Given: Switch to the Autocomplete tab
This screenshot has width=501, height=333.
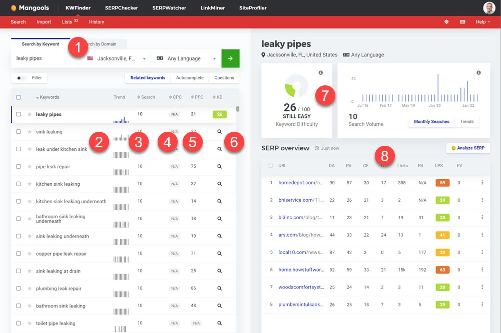Looking at the screenshot, I should point(189,77).
